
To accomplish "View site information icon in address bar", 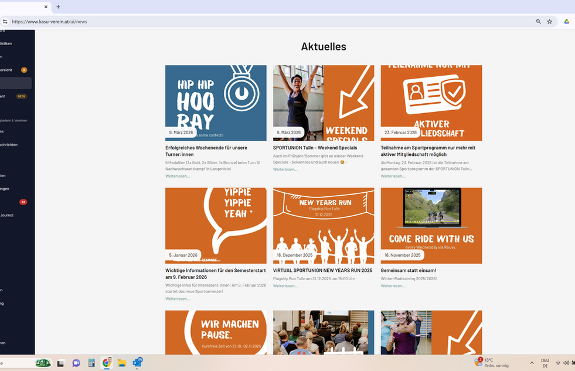I will pos(5,22).
